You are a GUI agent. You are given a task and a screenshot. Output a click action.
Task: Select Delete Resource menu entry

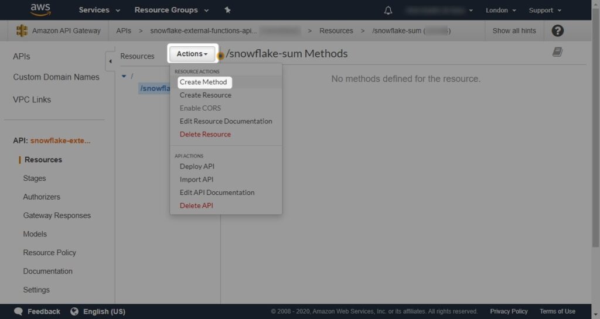coord(205,134)
